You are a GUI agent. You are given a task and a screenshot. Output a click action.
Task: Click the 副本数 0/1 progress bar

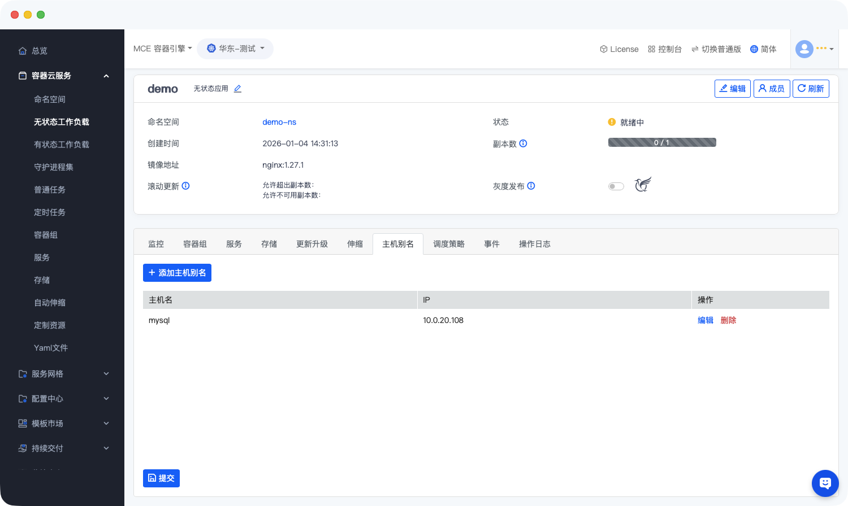661,142
